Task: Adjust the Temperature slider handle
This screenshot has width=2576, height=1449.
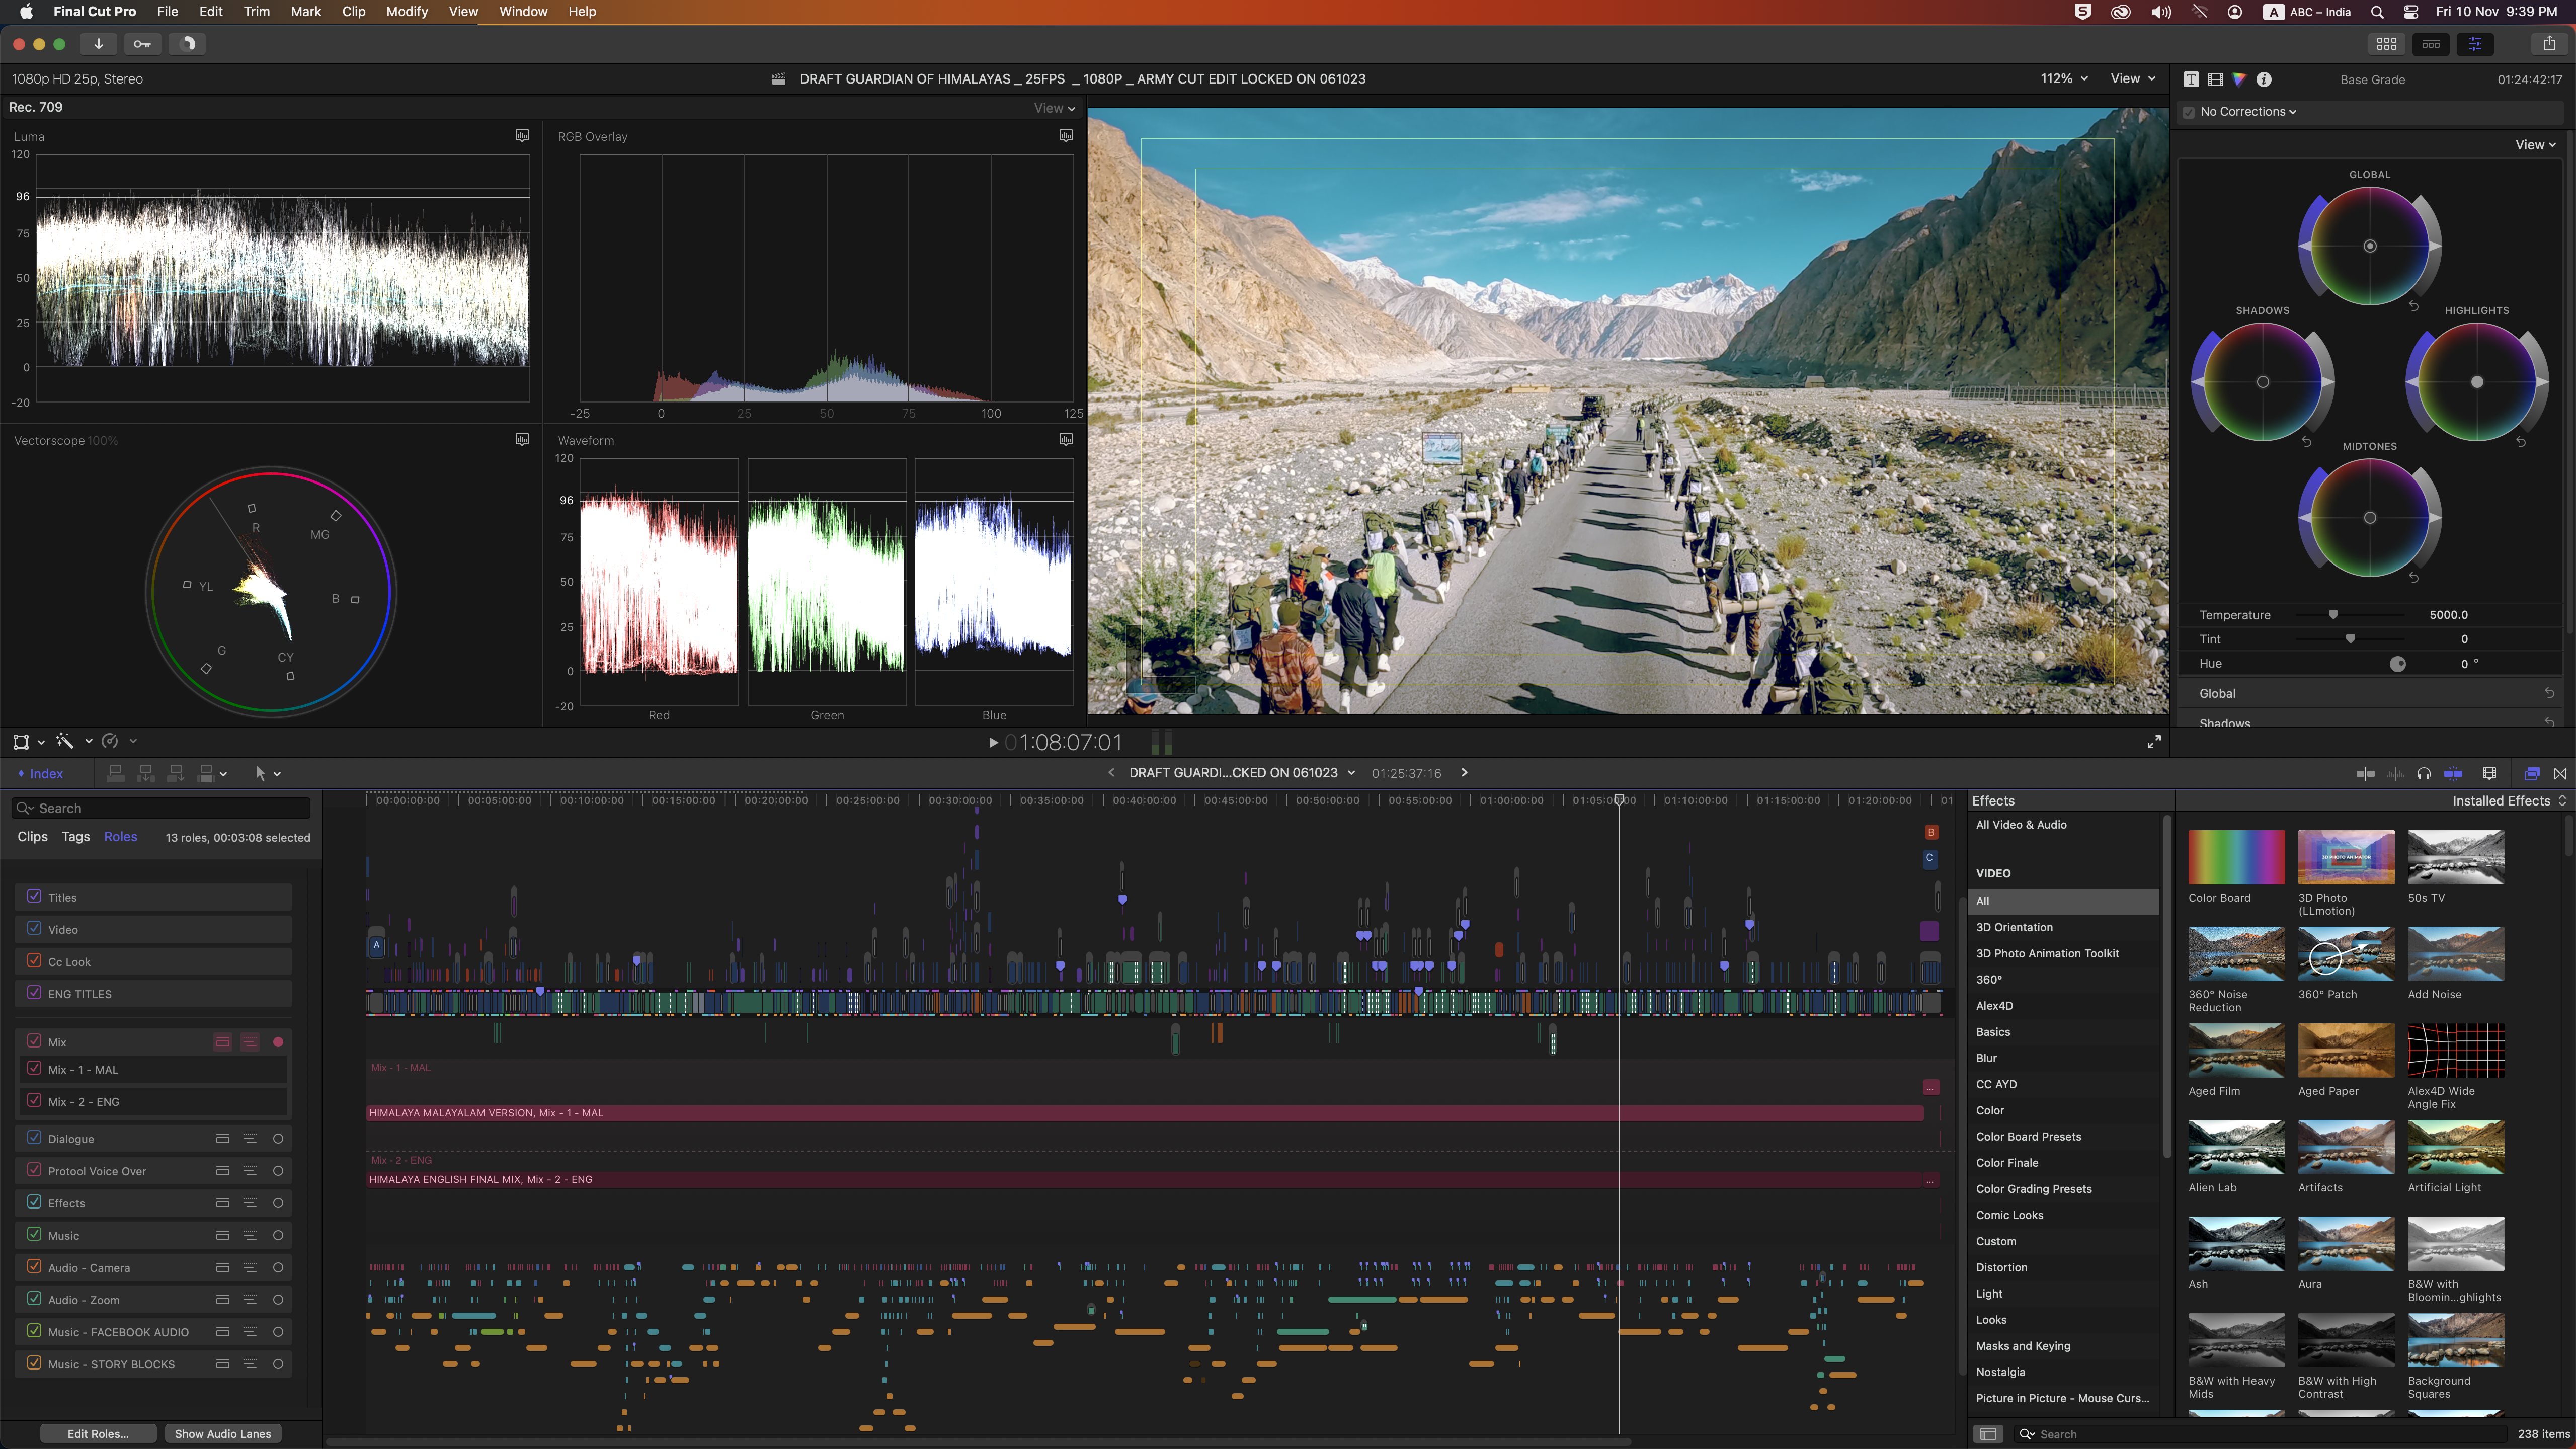Action: click(x=2333, y=615)
